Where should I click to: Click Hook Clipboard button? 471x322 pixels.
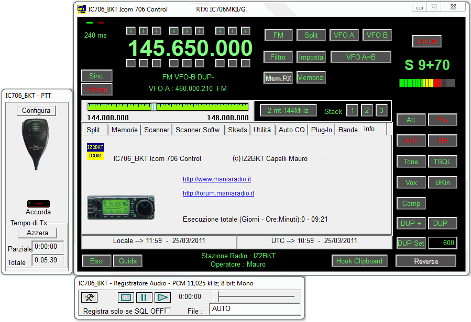359,261
